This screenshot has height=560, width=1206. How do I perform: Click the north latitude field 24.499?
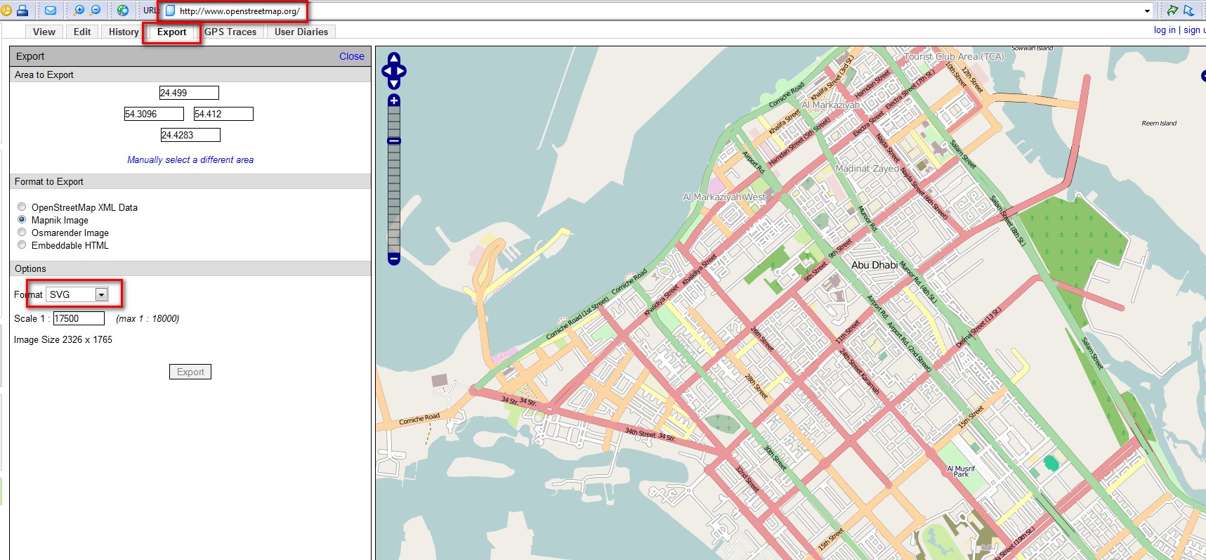point(189,93)
